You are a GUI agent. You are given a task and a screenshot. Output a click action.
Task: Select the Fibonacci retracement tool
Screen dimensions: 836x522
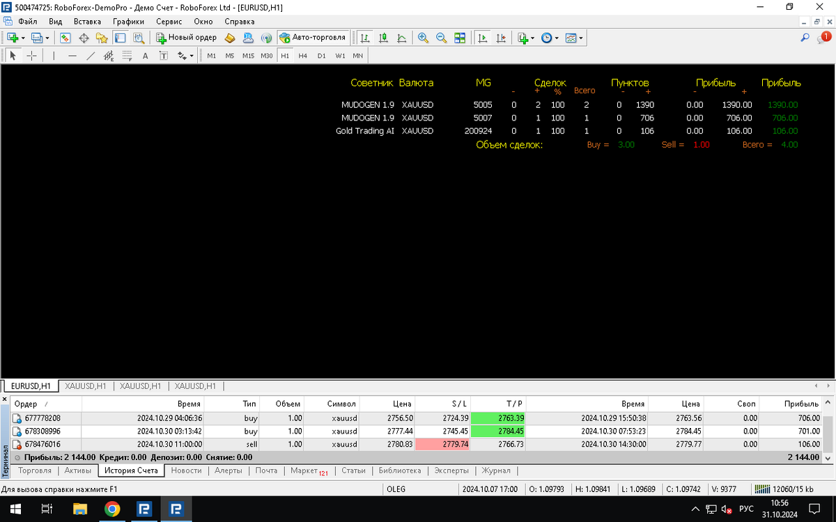click(127, 56)
